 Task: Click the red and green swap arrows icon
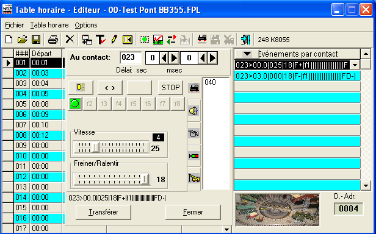click(x=172, y=40)
